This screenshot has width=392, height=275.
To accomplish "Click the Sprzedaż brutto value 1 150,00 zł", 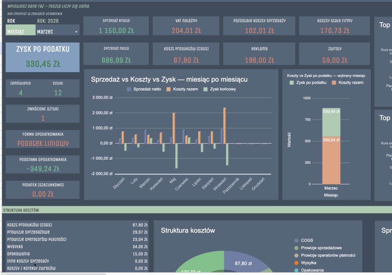I will point(116,31).
